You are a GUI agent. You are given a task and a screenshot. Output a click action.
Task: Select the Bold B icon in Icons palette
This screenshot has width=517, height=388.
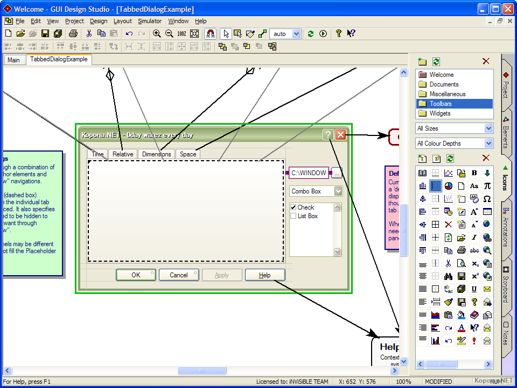point(474,173)
